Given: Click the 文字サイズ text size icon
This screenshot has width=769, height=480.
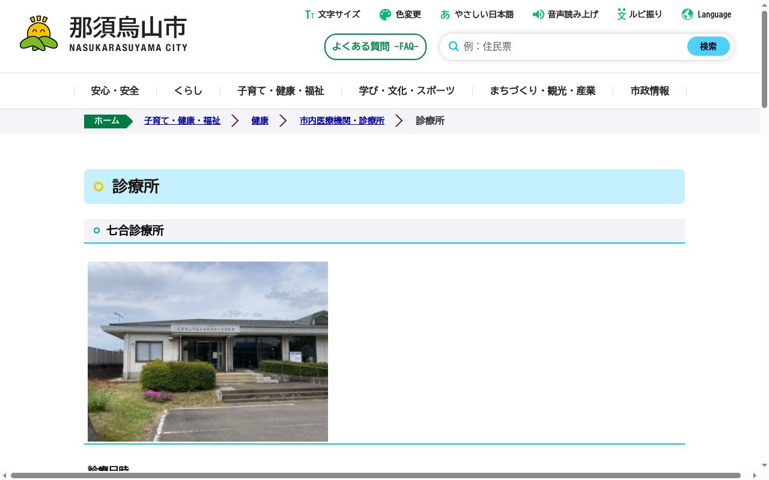Looking at the screenshot, I should tap(309, 14).
